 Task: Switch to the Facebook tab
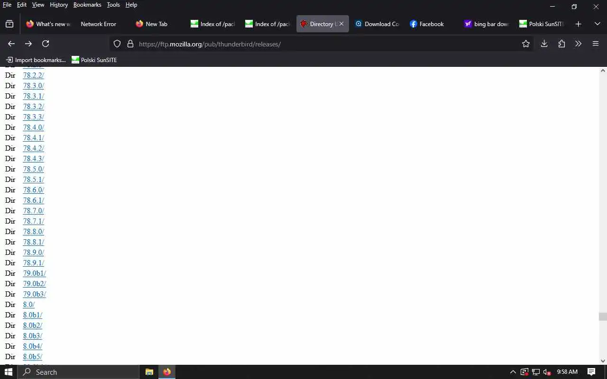pyautogui.click(x=431, y=24)
